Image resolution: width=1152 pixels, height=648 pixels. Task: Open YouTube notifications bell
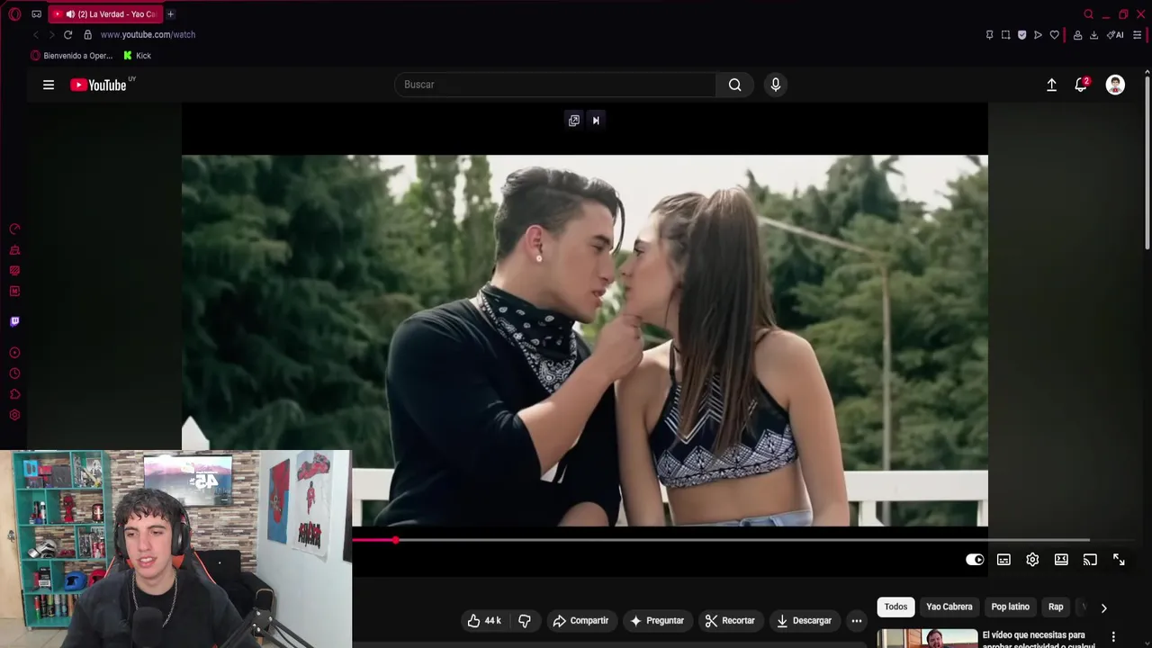[x=1081, y=85]
